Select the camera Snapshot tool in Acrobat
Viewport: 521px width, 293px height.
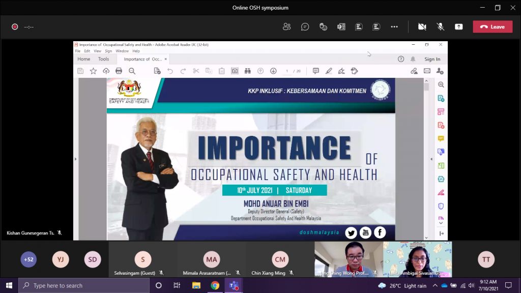pos(235,71)
